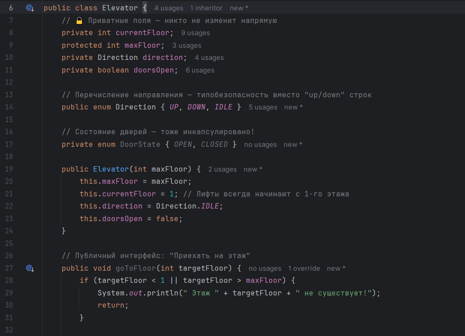Click the comment 'Состояние дверей' in line 16
Screen dimensions: 465x336
click(111, 132)
